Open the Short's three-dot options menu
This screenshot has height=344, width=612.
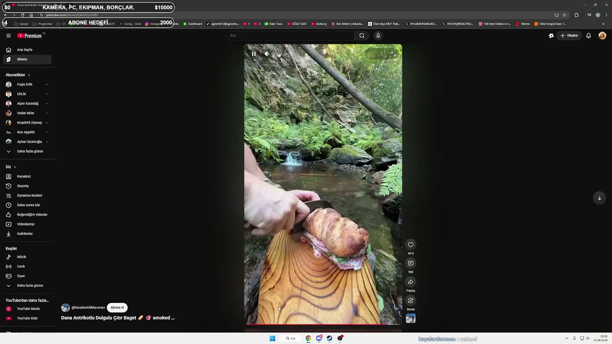382,54
